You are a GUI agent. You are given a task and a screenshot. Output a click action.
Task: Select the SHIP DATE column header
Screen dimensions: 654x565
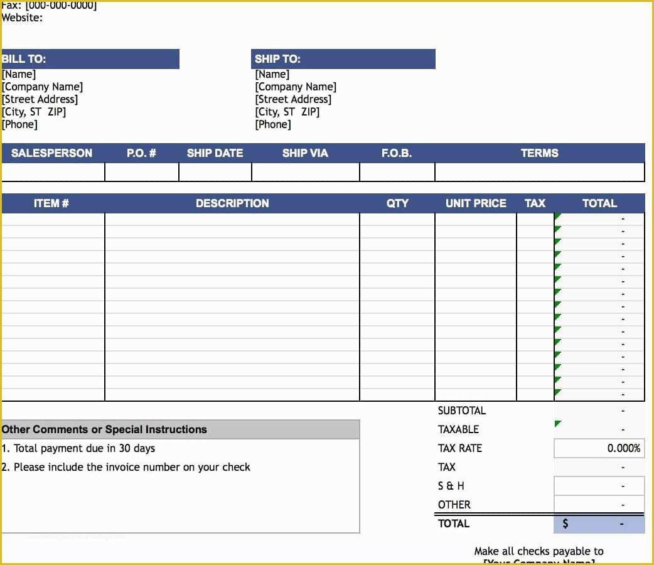215,153
